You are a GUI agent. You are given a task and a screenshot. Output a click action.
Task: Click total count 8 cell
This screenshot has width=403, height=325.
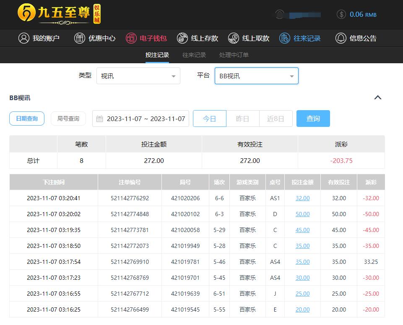81,161
